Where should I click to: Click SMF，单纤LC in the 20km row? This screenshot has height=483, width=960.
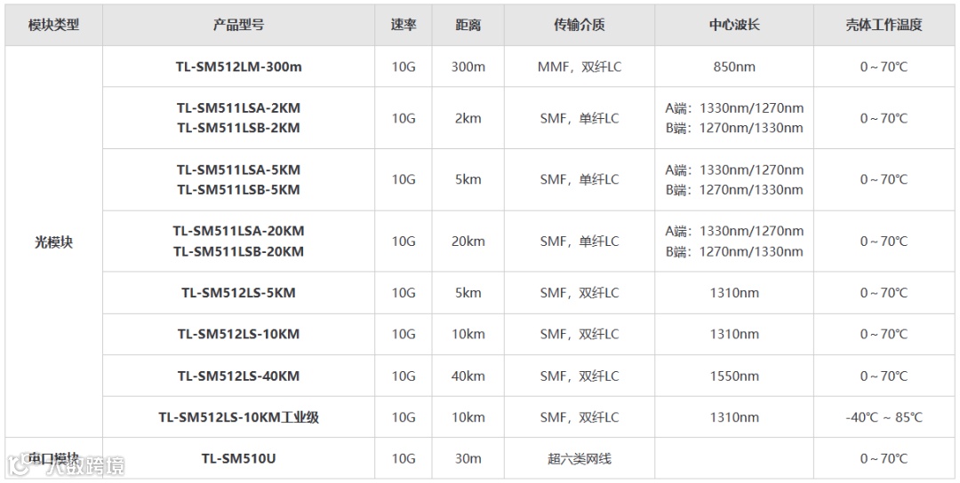pos(580,241)
